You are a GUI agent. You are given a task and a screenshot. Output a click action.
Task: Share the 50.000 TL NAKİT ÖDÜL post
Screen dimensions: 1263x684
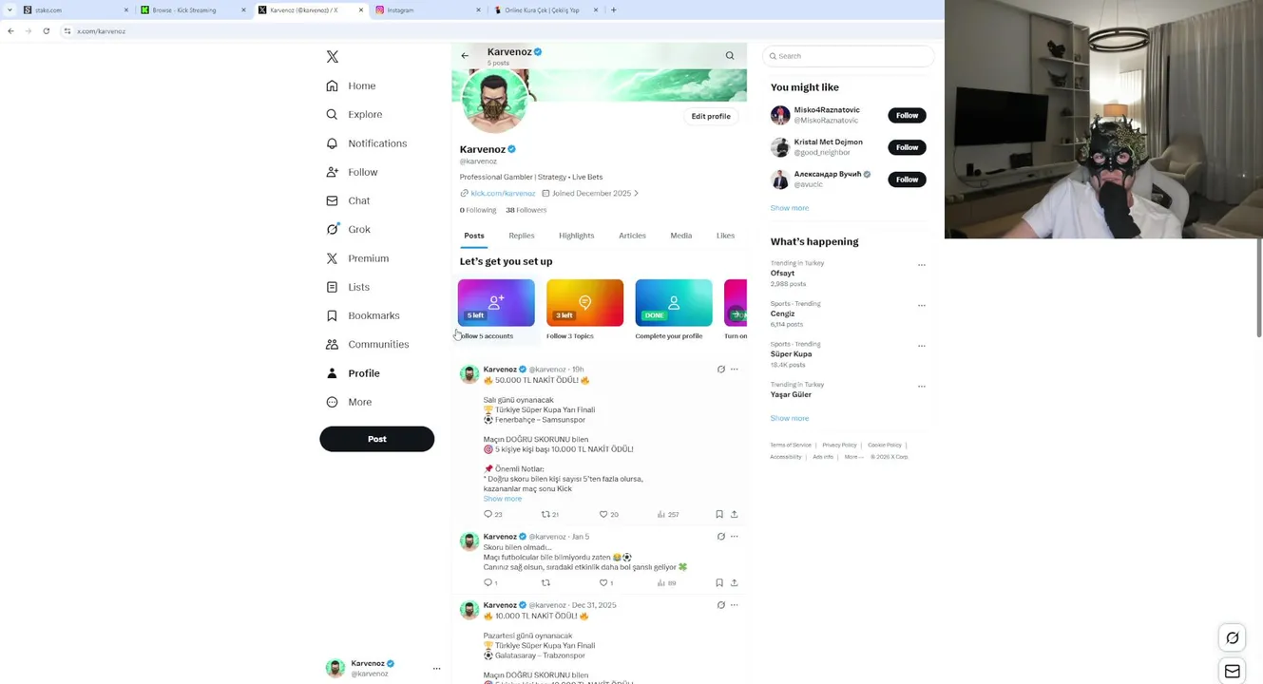tap(734, 514)
